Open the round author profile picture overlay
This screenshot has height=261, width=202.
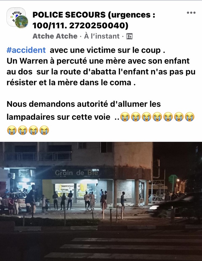click(x=22, y=22)
